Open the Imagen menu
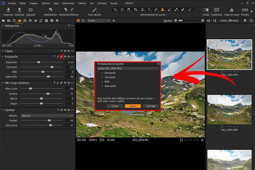The image size is (255, 170). click(34, 3)
